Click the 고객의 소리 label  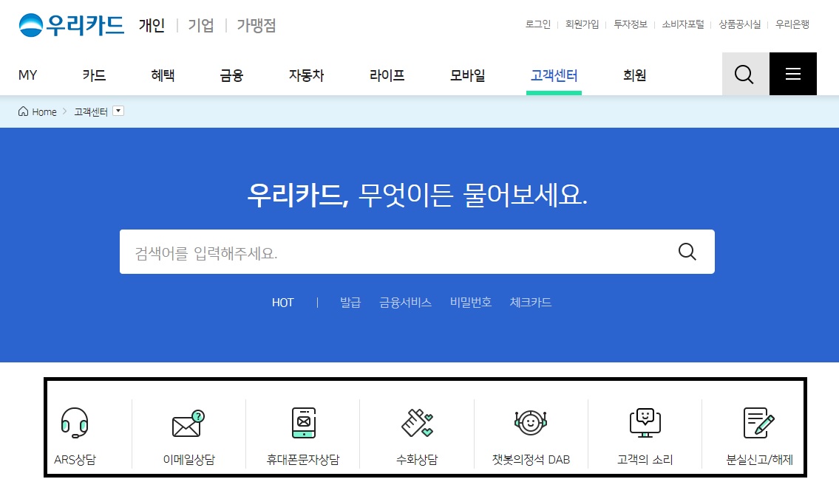[645, 459]
